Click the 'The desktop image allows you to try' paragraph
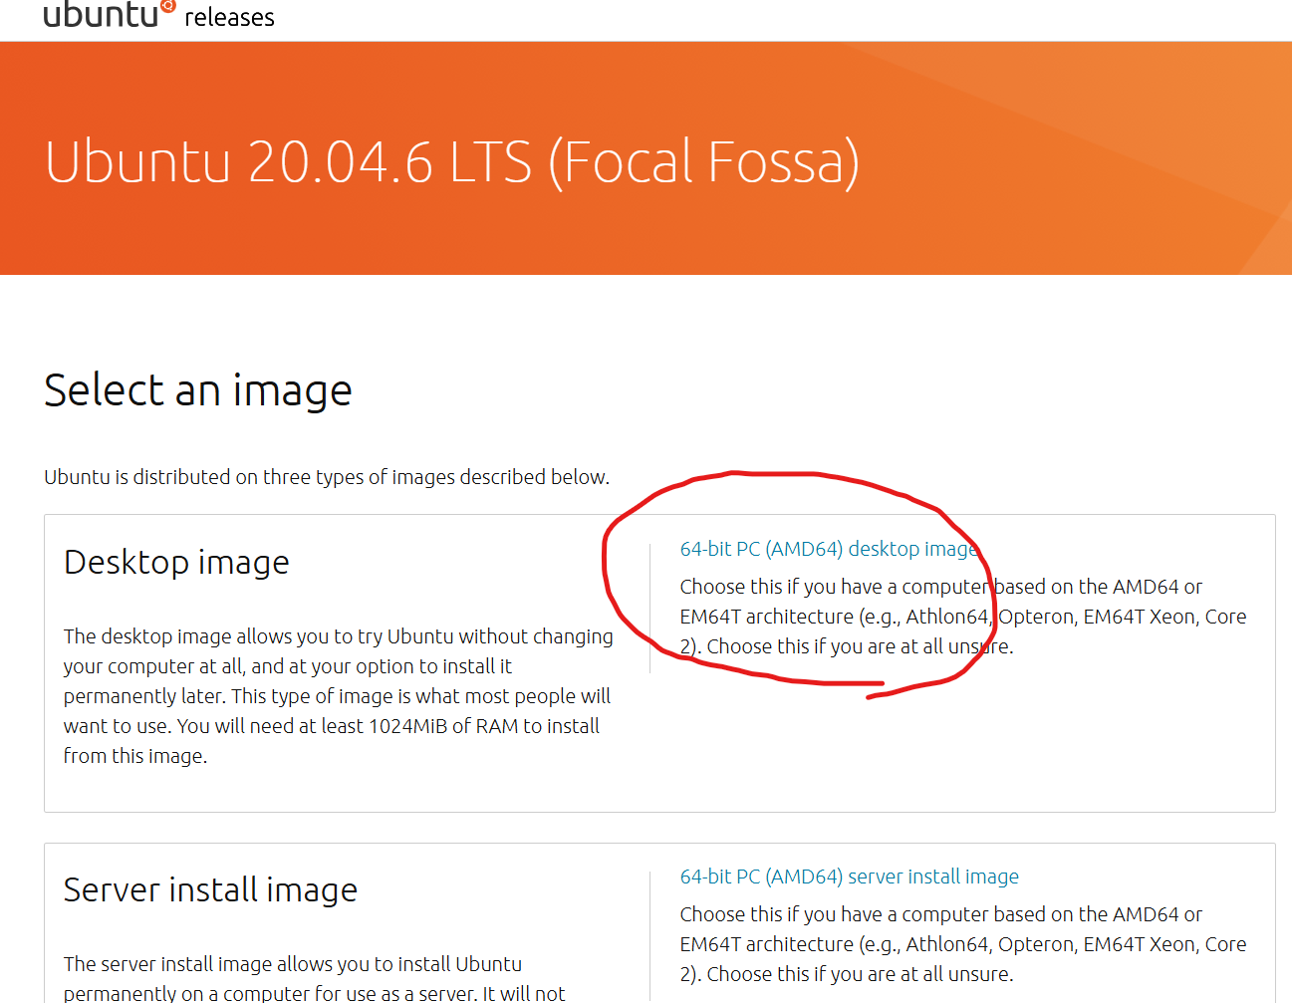 339,696
